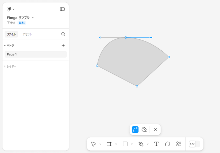Toggle Dev Mode switch

coord(194,144)
